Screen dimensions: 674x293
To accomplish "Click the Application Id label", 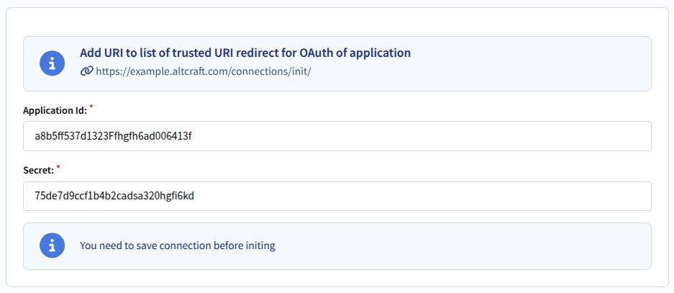I will tap(55, 111).
